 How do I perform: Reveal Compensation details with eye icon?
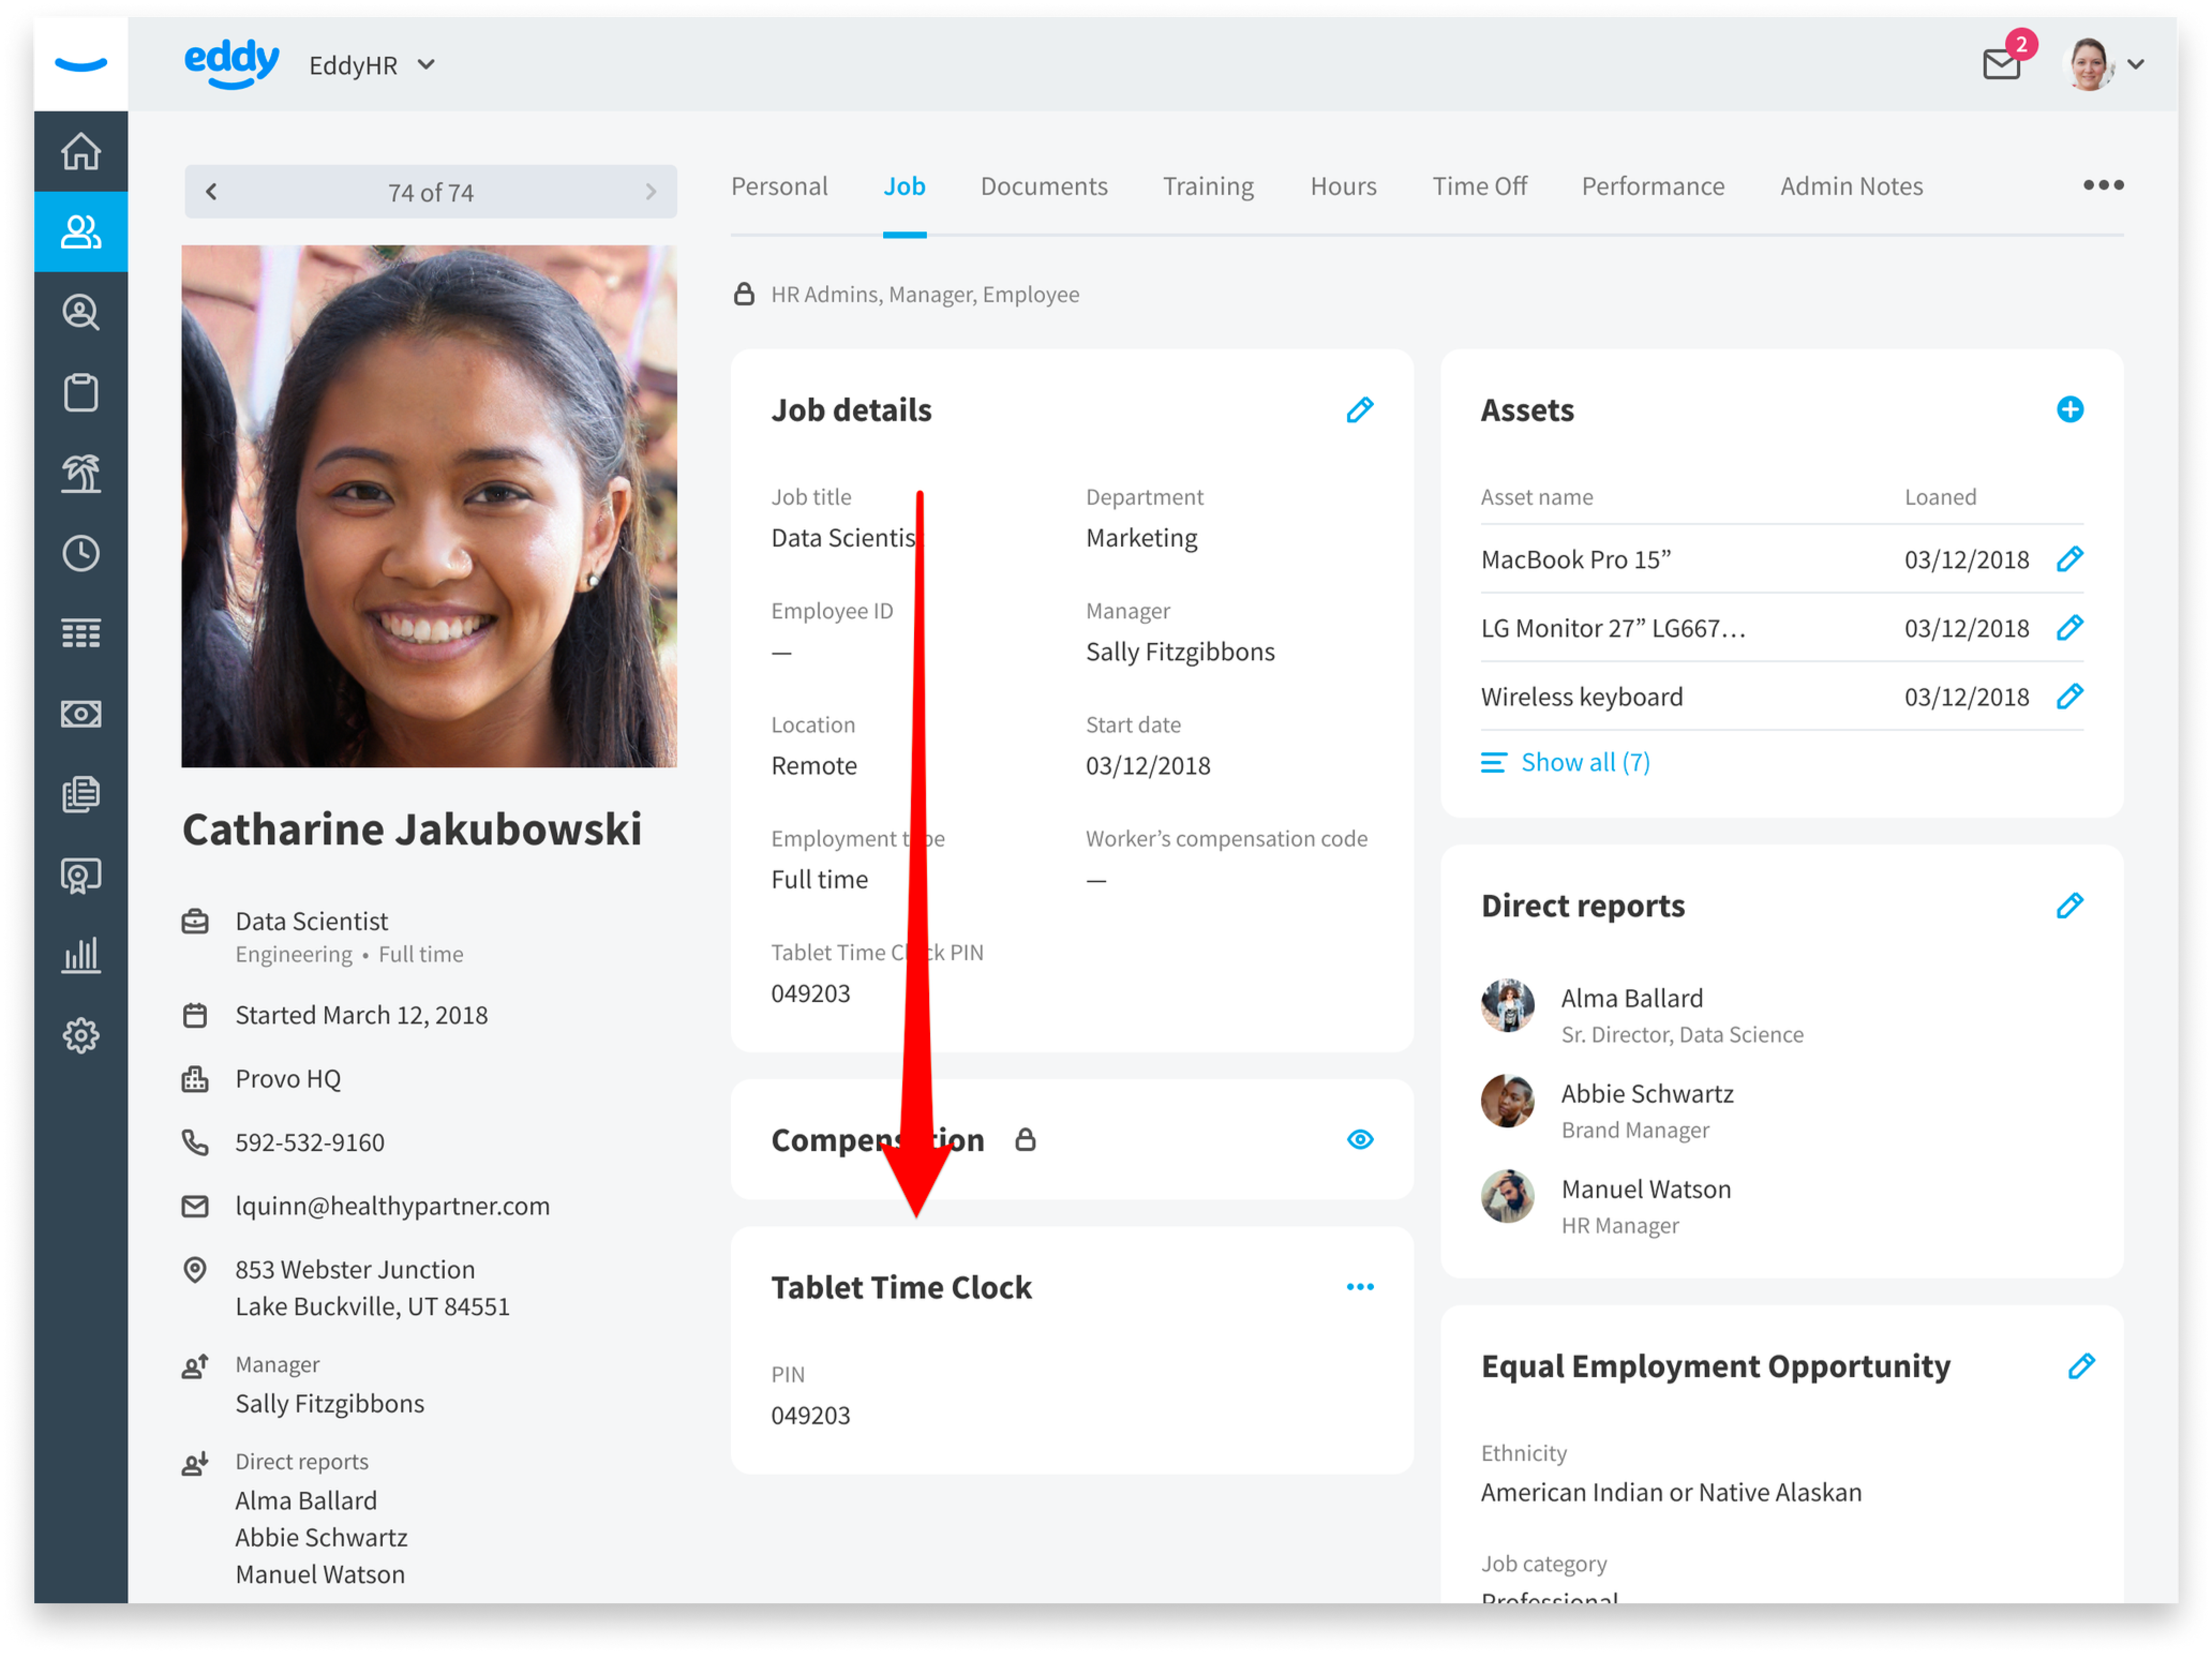1360,1140
